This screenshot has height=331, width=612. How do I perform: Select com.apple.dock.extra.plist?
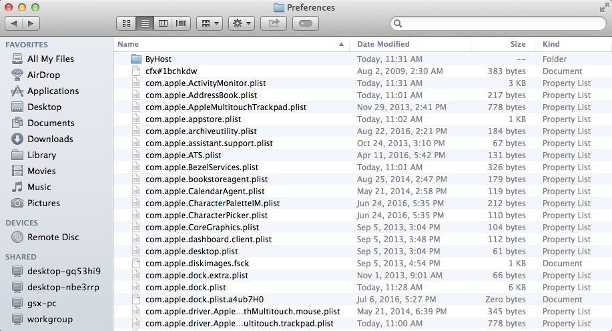(197, 276)
